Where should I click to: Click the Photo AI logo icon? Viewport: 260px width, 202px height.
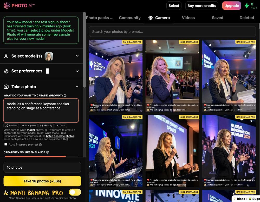coord(7,6)
